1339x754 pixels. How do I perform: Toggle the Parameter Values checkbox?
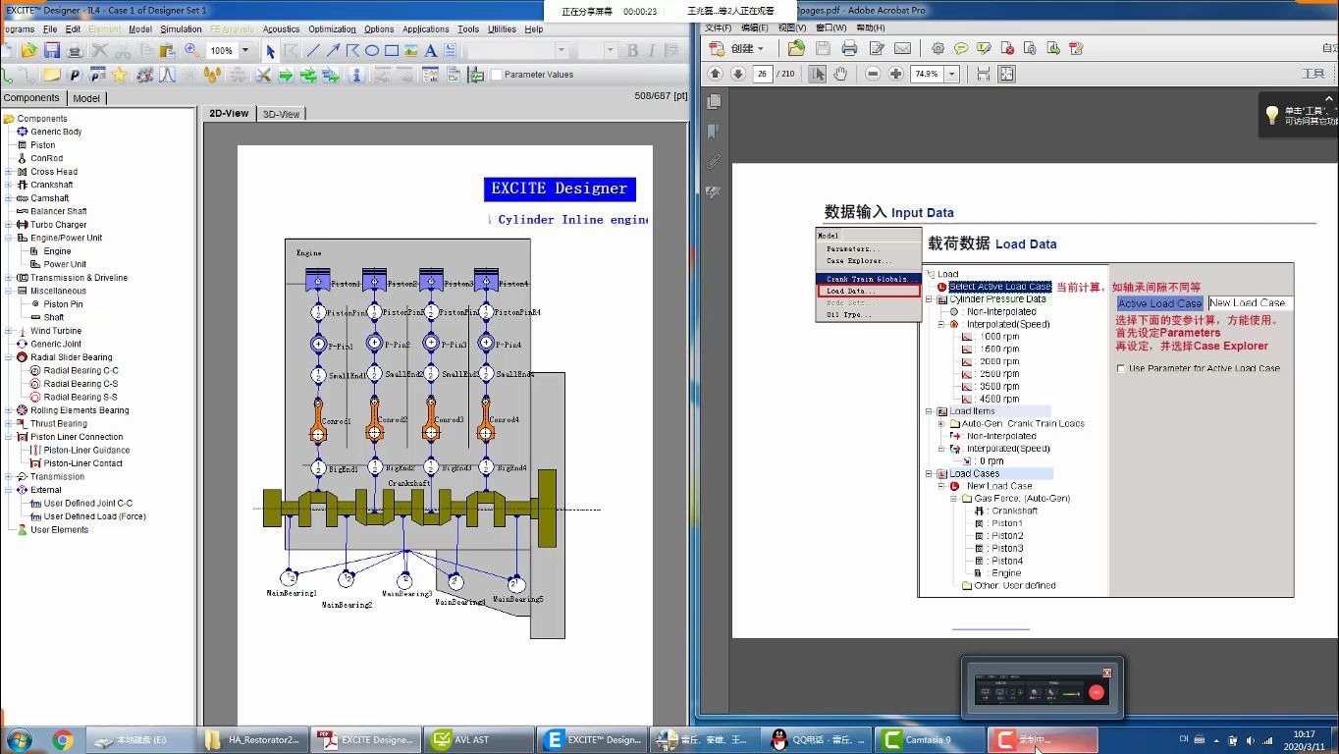coord(497,75)
